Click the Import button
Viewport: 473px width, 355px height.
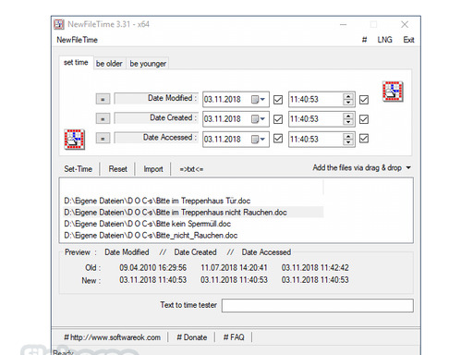(x=153, y=169)
